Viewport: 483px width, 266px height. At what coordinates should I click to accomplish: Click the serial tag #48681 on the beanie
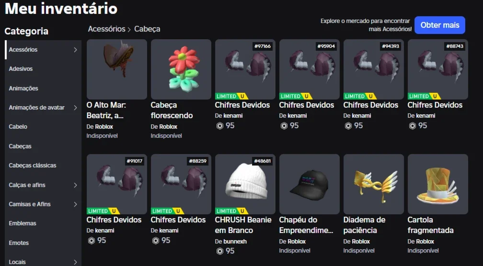pos(262,161)
